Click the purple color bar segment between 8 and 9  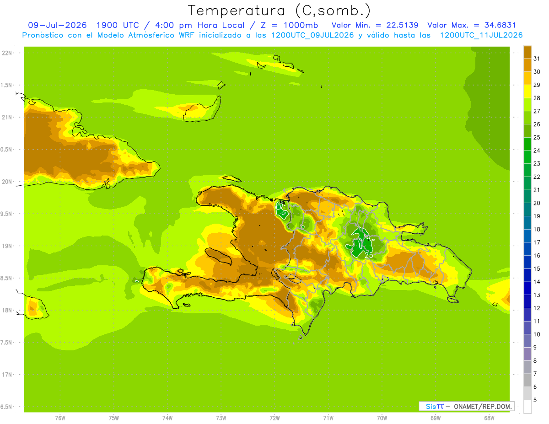pyautogui.click(x=527, y=354)
